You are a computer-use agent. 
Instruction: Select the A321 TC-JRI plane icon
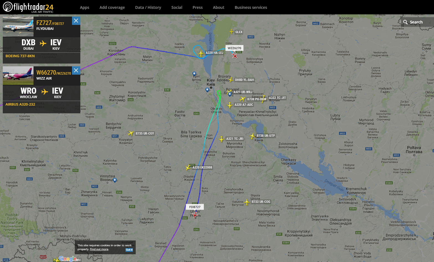pyautogui.click(x=221, y=139)
